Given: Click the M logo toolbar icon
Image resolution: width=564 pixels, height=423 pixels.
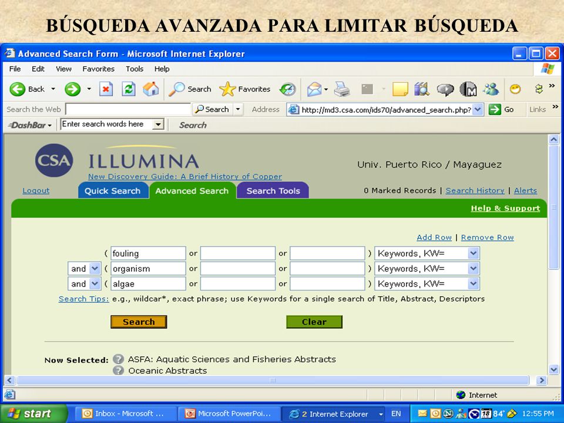Looking at the screenshot, I should click(x=468, y=89).
